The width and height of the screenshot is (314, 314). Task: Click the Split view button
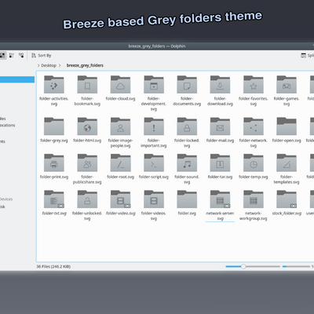307,55
